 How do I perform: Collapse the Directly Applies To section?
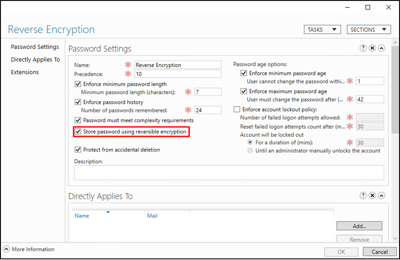point(381,196)
